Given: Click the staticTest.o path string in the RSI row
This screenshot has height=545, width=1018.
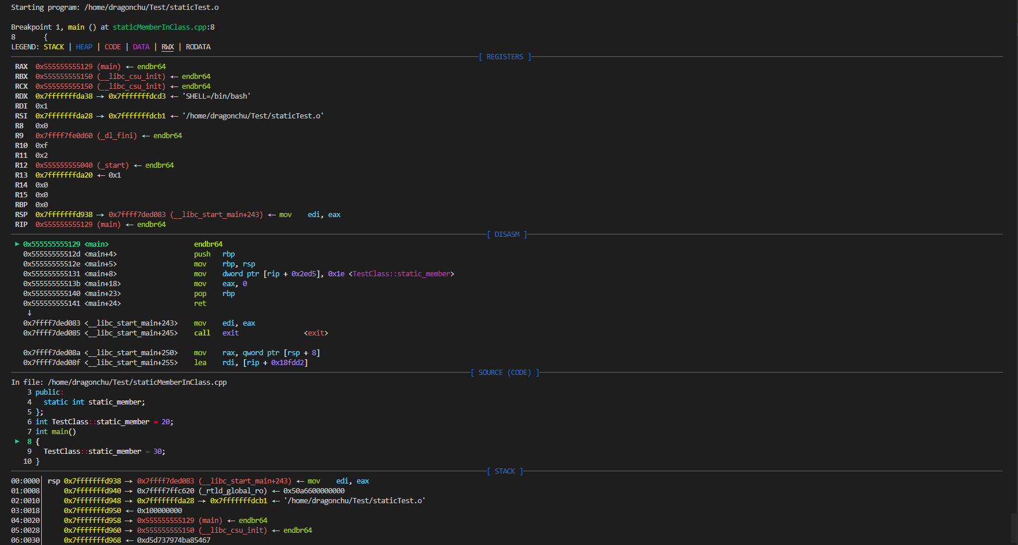Looking at the screenshot, I should coord(253,116).
